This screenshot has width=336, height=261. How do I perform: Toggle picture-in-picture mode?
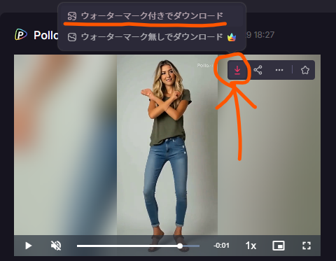(279, 246)
